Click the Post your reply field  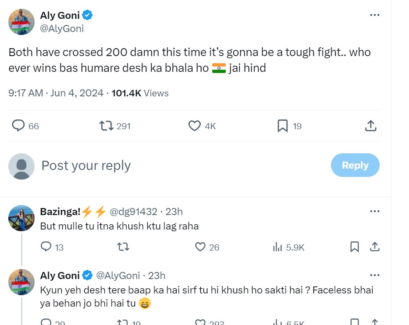pyautogui.click(x=175, y=166)
